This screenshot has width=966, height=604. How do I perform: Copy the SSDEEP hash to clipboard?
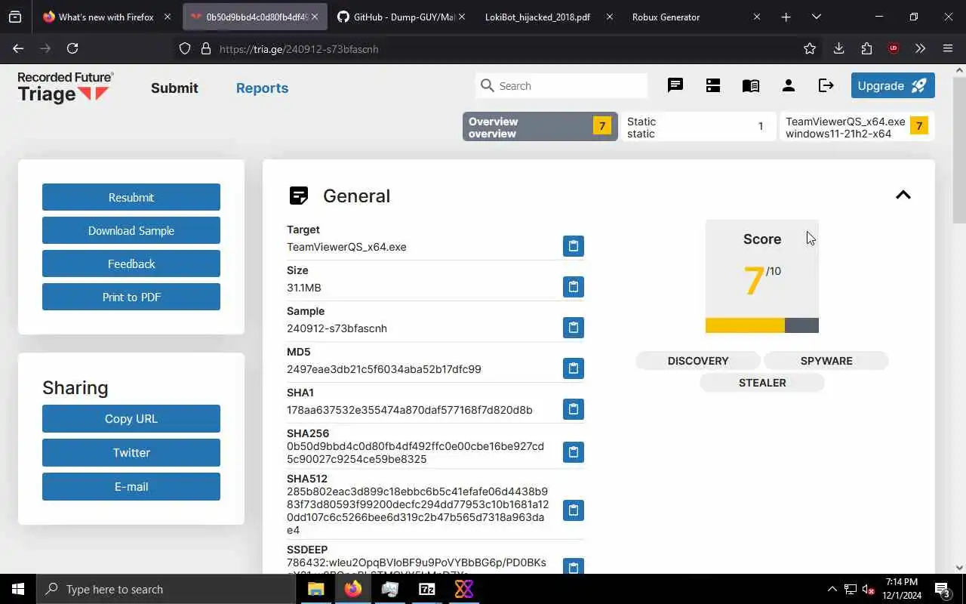(573, 567)
